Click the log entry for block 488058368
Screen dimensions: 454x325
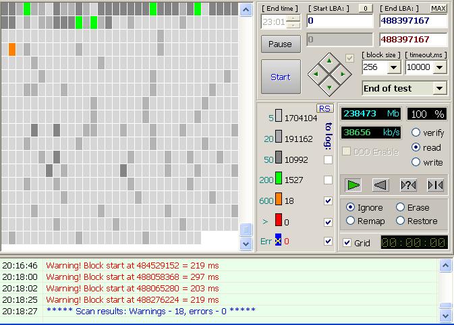(x=132, y=277)
